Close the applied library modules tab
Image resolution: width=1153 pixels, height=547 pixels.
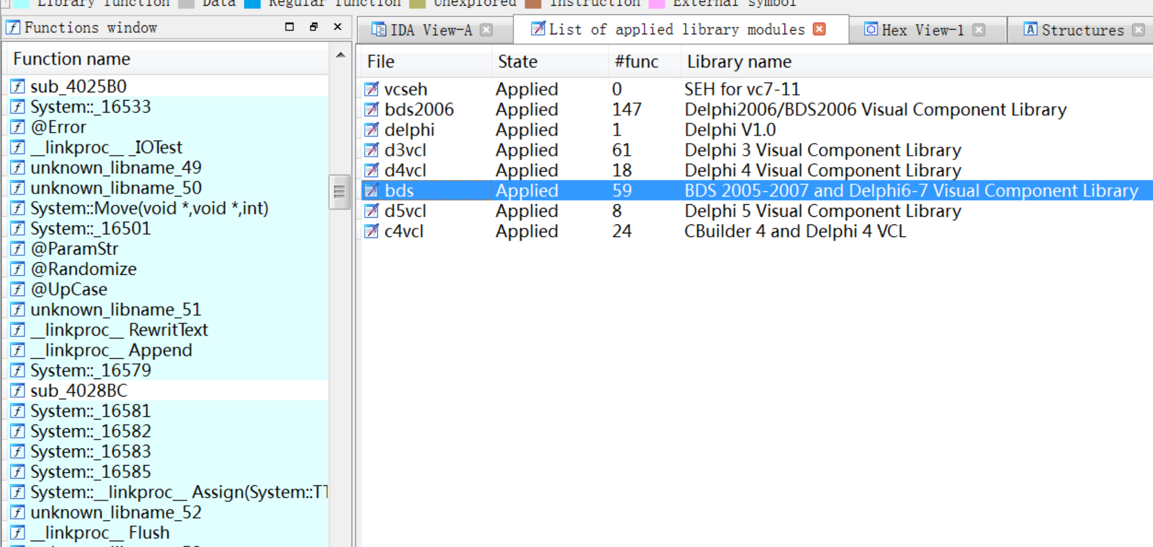[819, 29]
